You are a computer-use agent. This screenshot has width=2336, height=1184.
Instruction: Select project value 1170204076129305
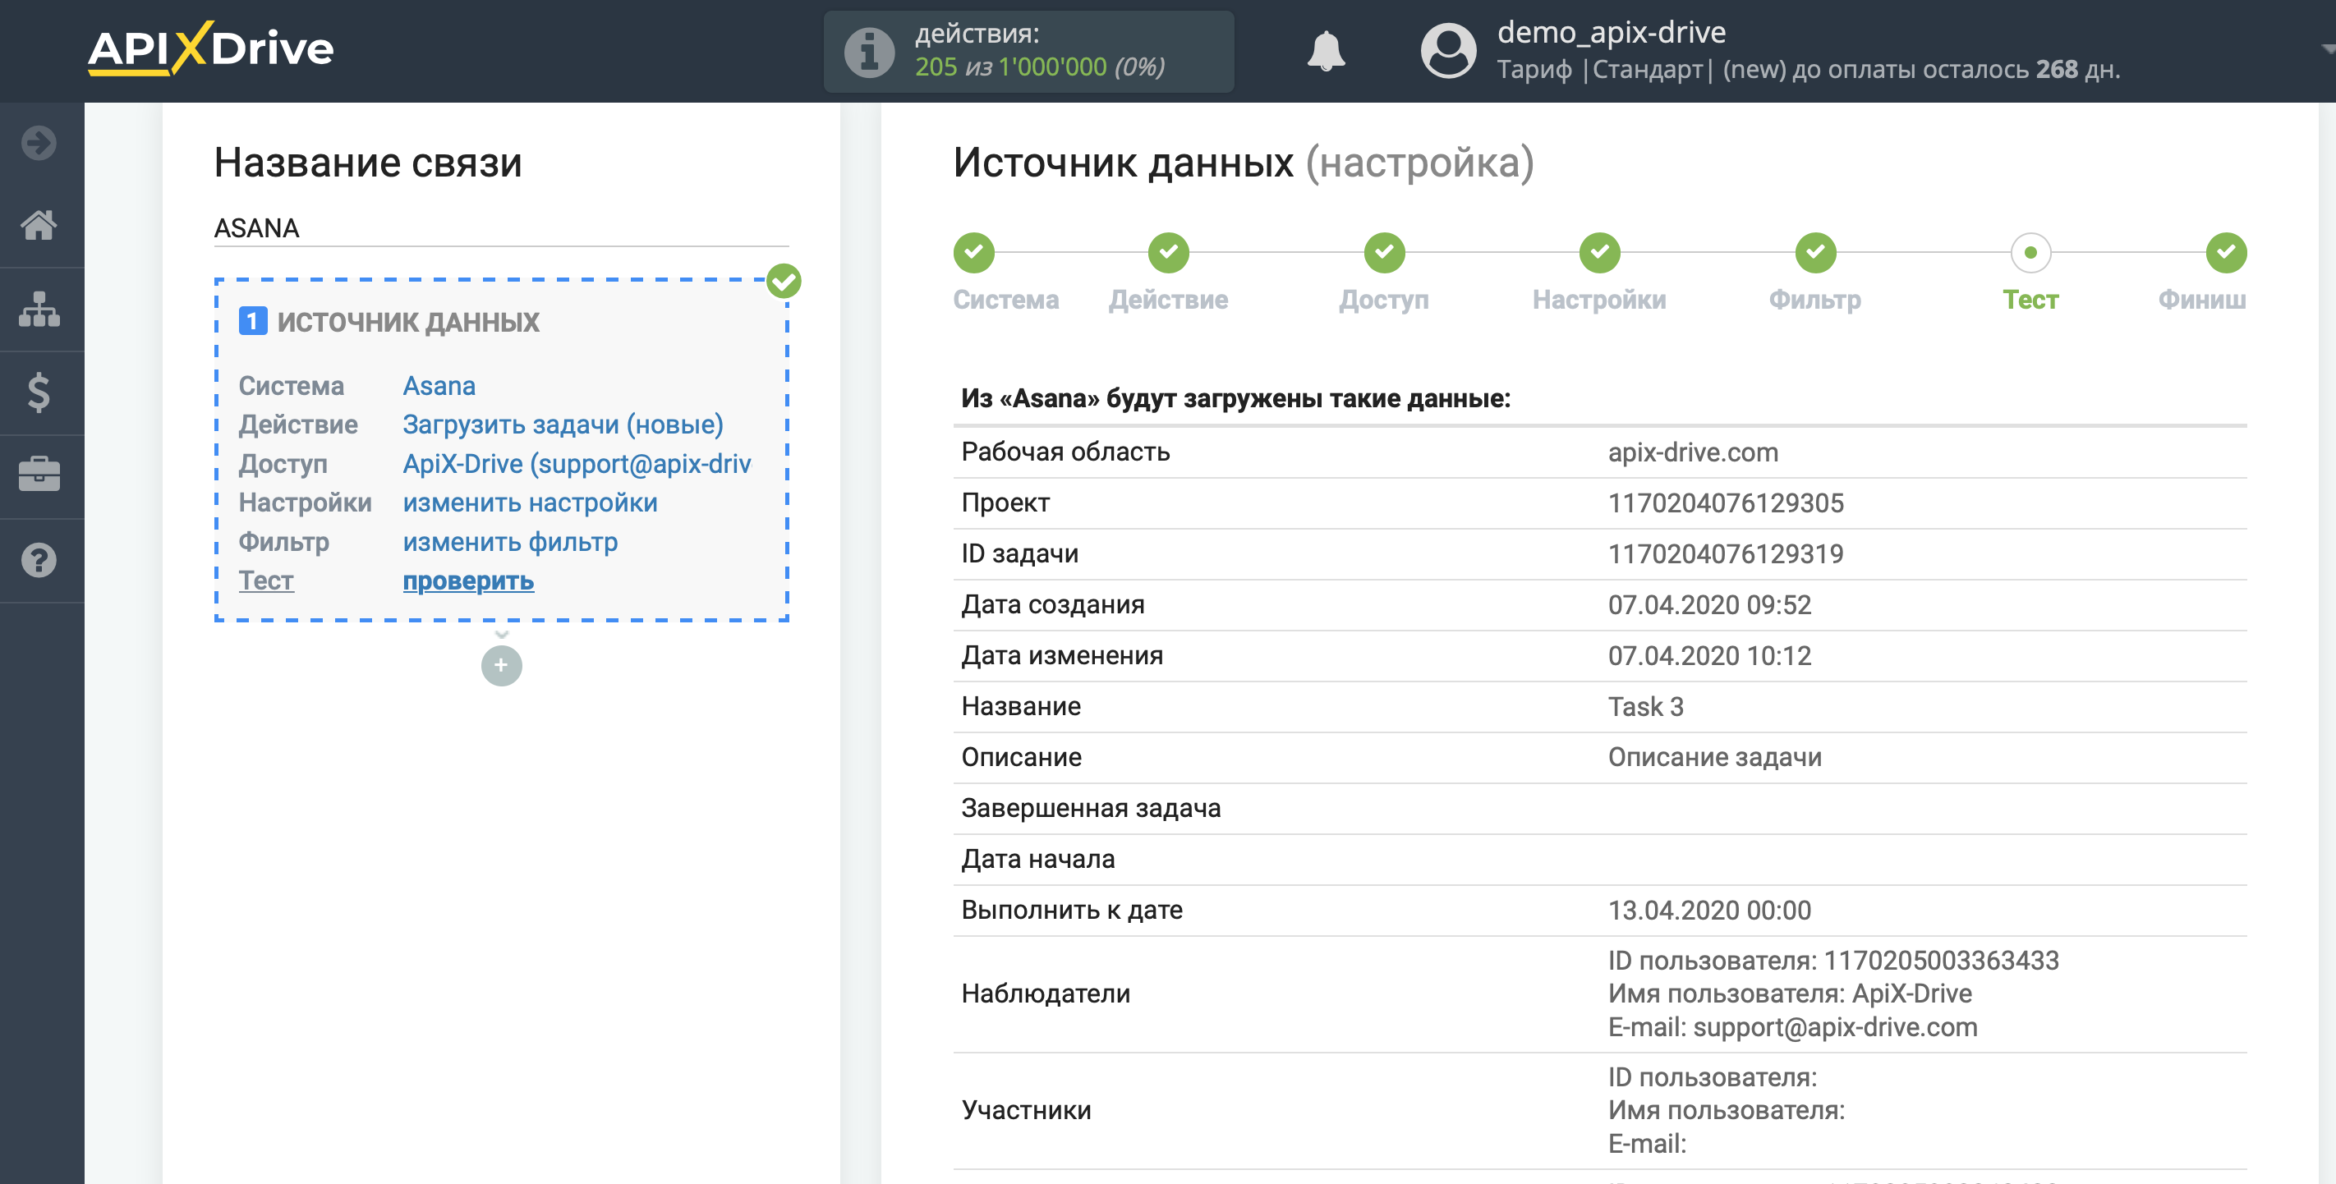(x=1726, y=503)
